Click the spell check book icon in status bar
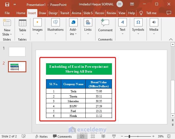Screen dimensions: 175x139 [24, 136]
